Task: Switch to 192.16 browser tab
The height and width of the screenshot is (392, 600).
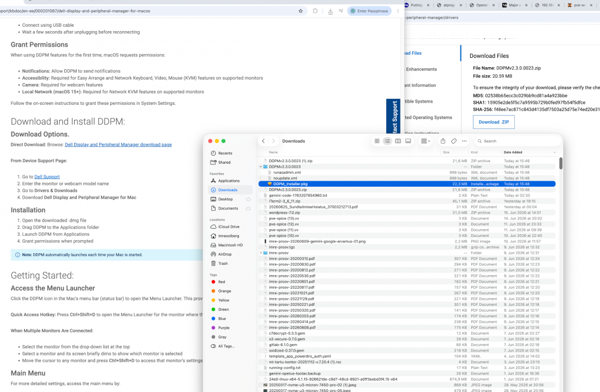Action: (548, 5)
